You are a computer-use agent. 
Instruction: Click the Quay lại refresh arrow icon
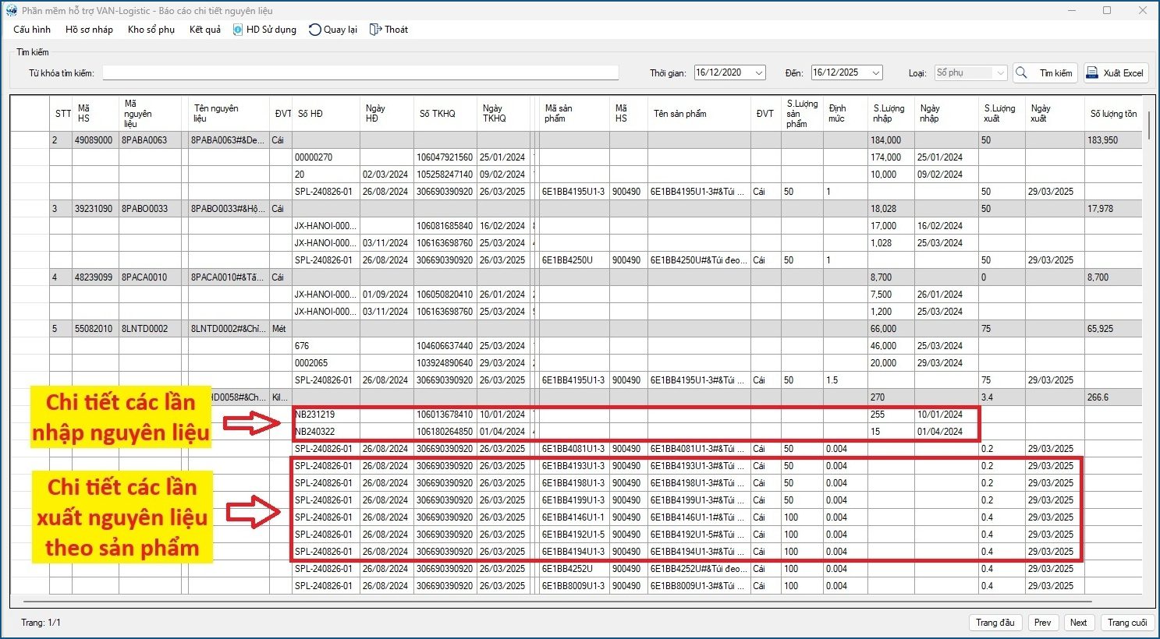pyautogui.click(x=314, y=30)
